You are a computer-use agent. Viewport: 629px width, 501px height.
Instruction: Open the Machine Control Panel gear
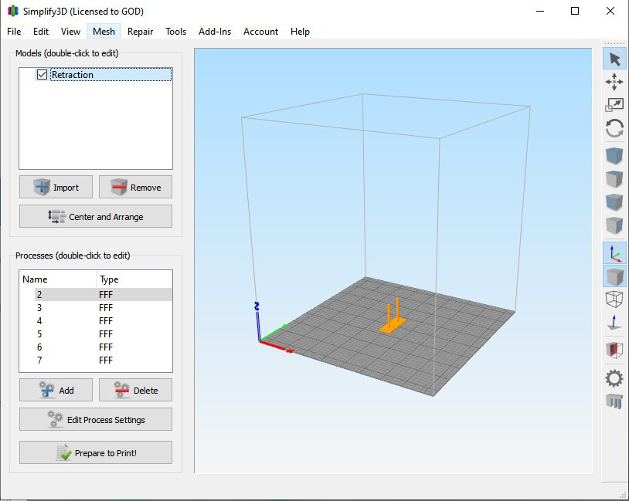(614, 378)
